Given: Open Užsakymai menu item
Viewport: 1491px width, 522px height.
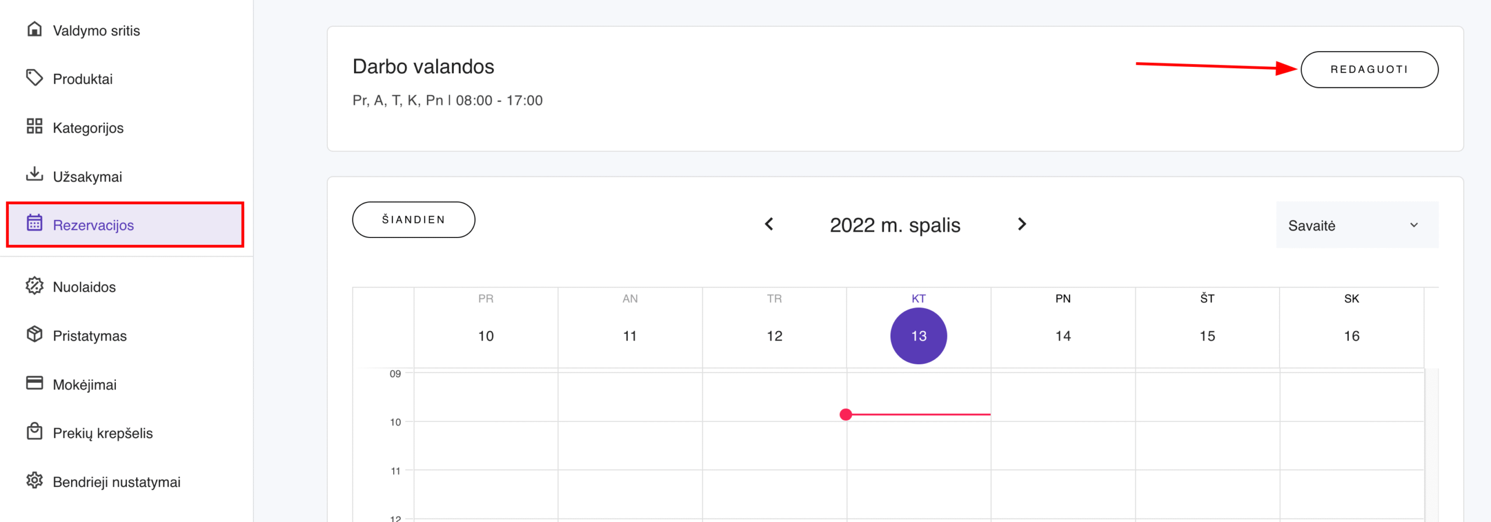Looking at the screenshot, I should click(87, 176).
